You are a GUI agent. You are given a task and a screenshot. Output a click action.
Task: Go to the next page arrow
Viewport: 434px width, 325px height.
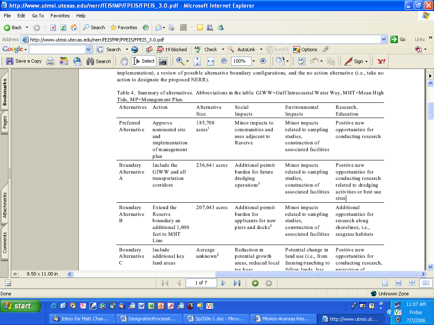pyautogui.click(x=223, y=283)
